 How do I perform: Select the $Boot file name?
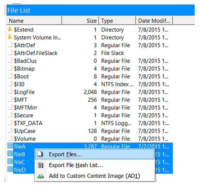pyautogui.click(x=22, y=76)
